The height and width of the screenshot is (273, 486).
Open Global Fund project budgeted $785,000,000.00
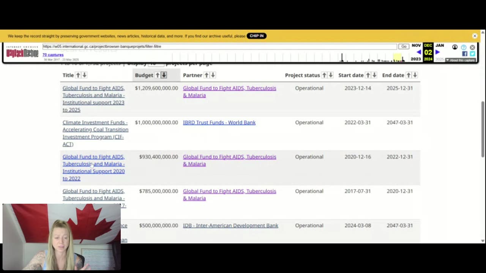coord(94,198)
